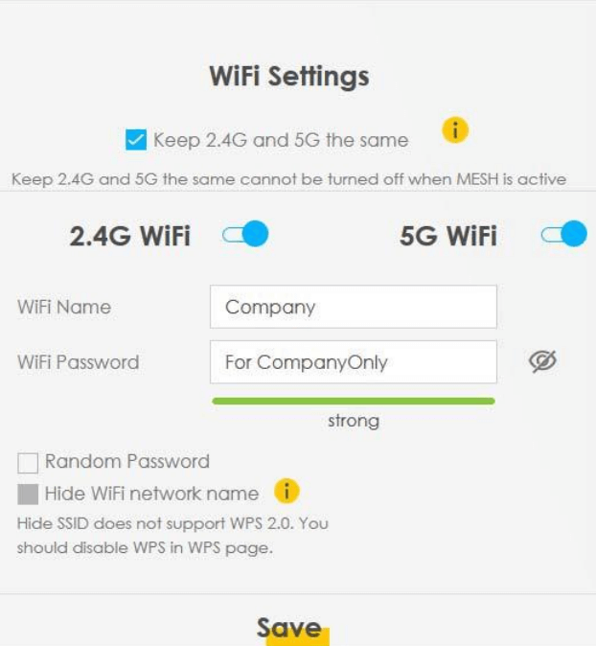Focus the WiFi Name field containing Company
Viewport: 596px width, 646px height.
coord(353,307)
